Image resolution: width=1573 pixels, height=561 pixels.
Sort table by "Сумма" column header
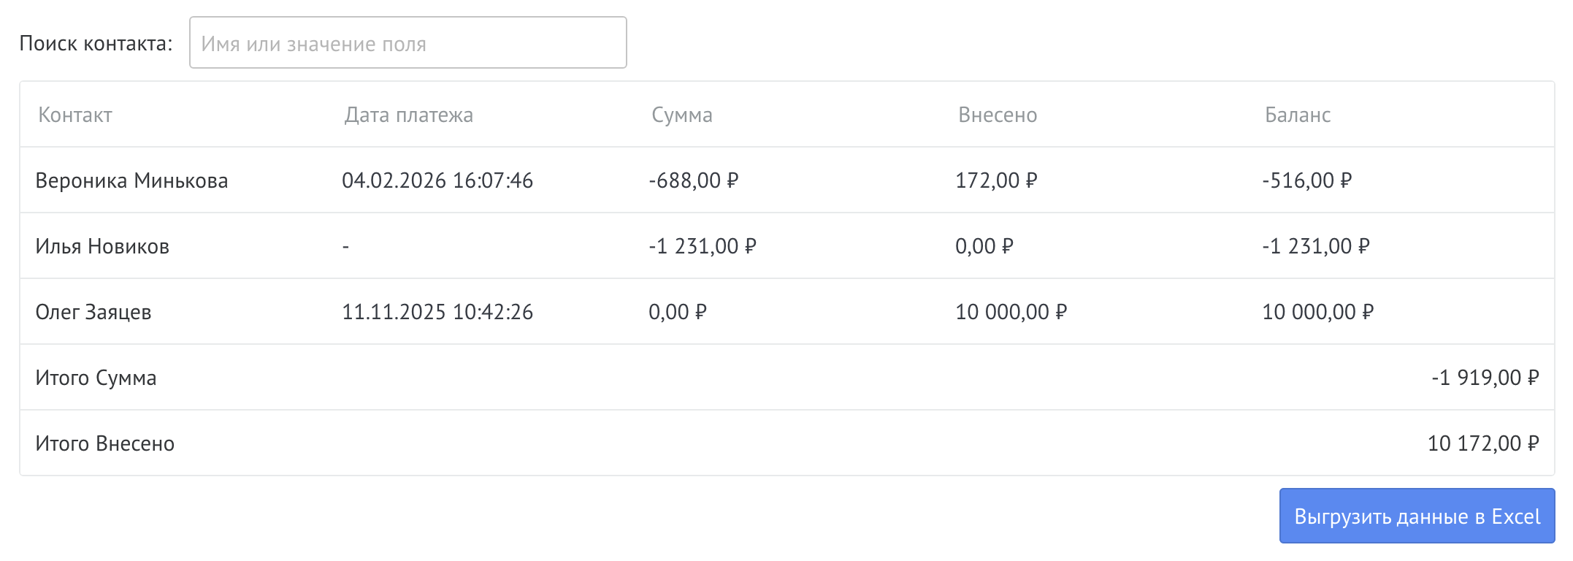click(x=681, y=115)
